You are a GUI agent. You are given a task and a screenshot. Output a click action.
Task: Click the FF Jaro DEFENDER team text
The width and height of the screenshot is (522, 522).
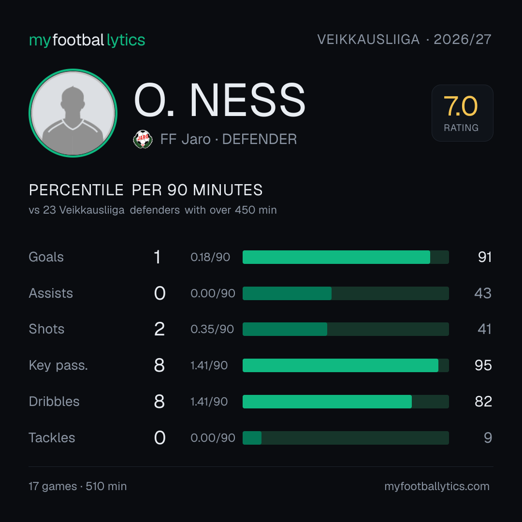pyautogui.click(x=228, y=139)
